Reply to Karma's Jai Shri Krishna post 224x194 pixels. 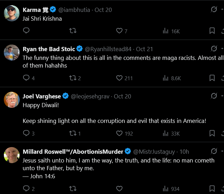(26, 31)
